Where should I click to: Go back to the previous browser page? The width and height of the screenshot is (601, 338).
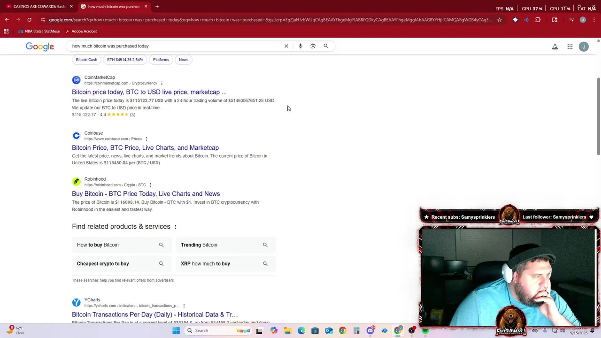click(7, 20)
